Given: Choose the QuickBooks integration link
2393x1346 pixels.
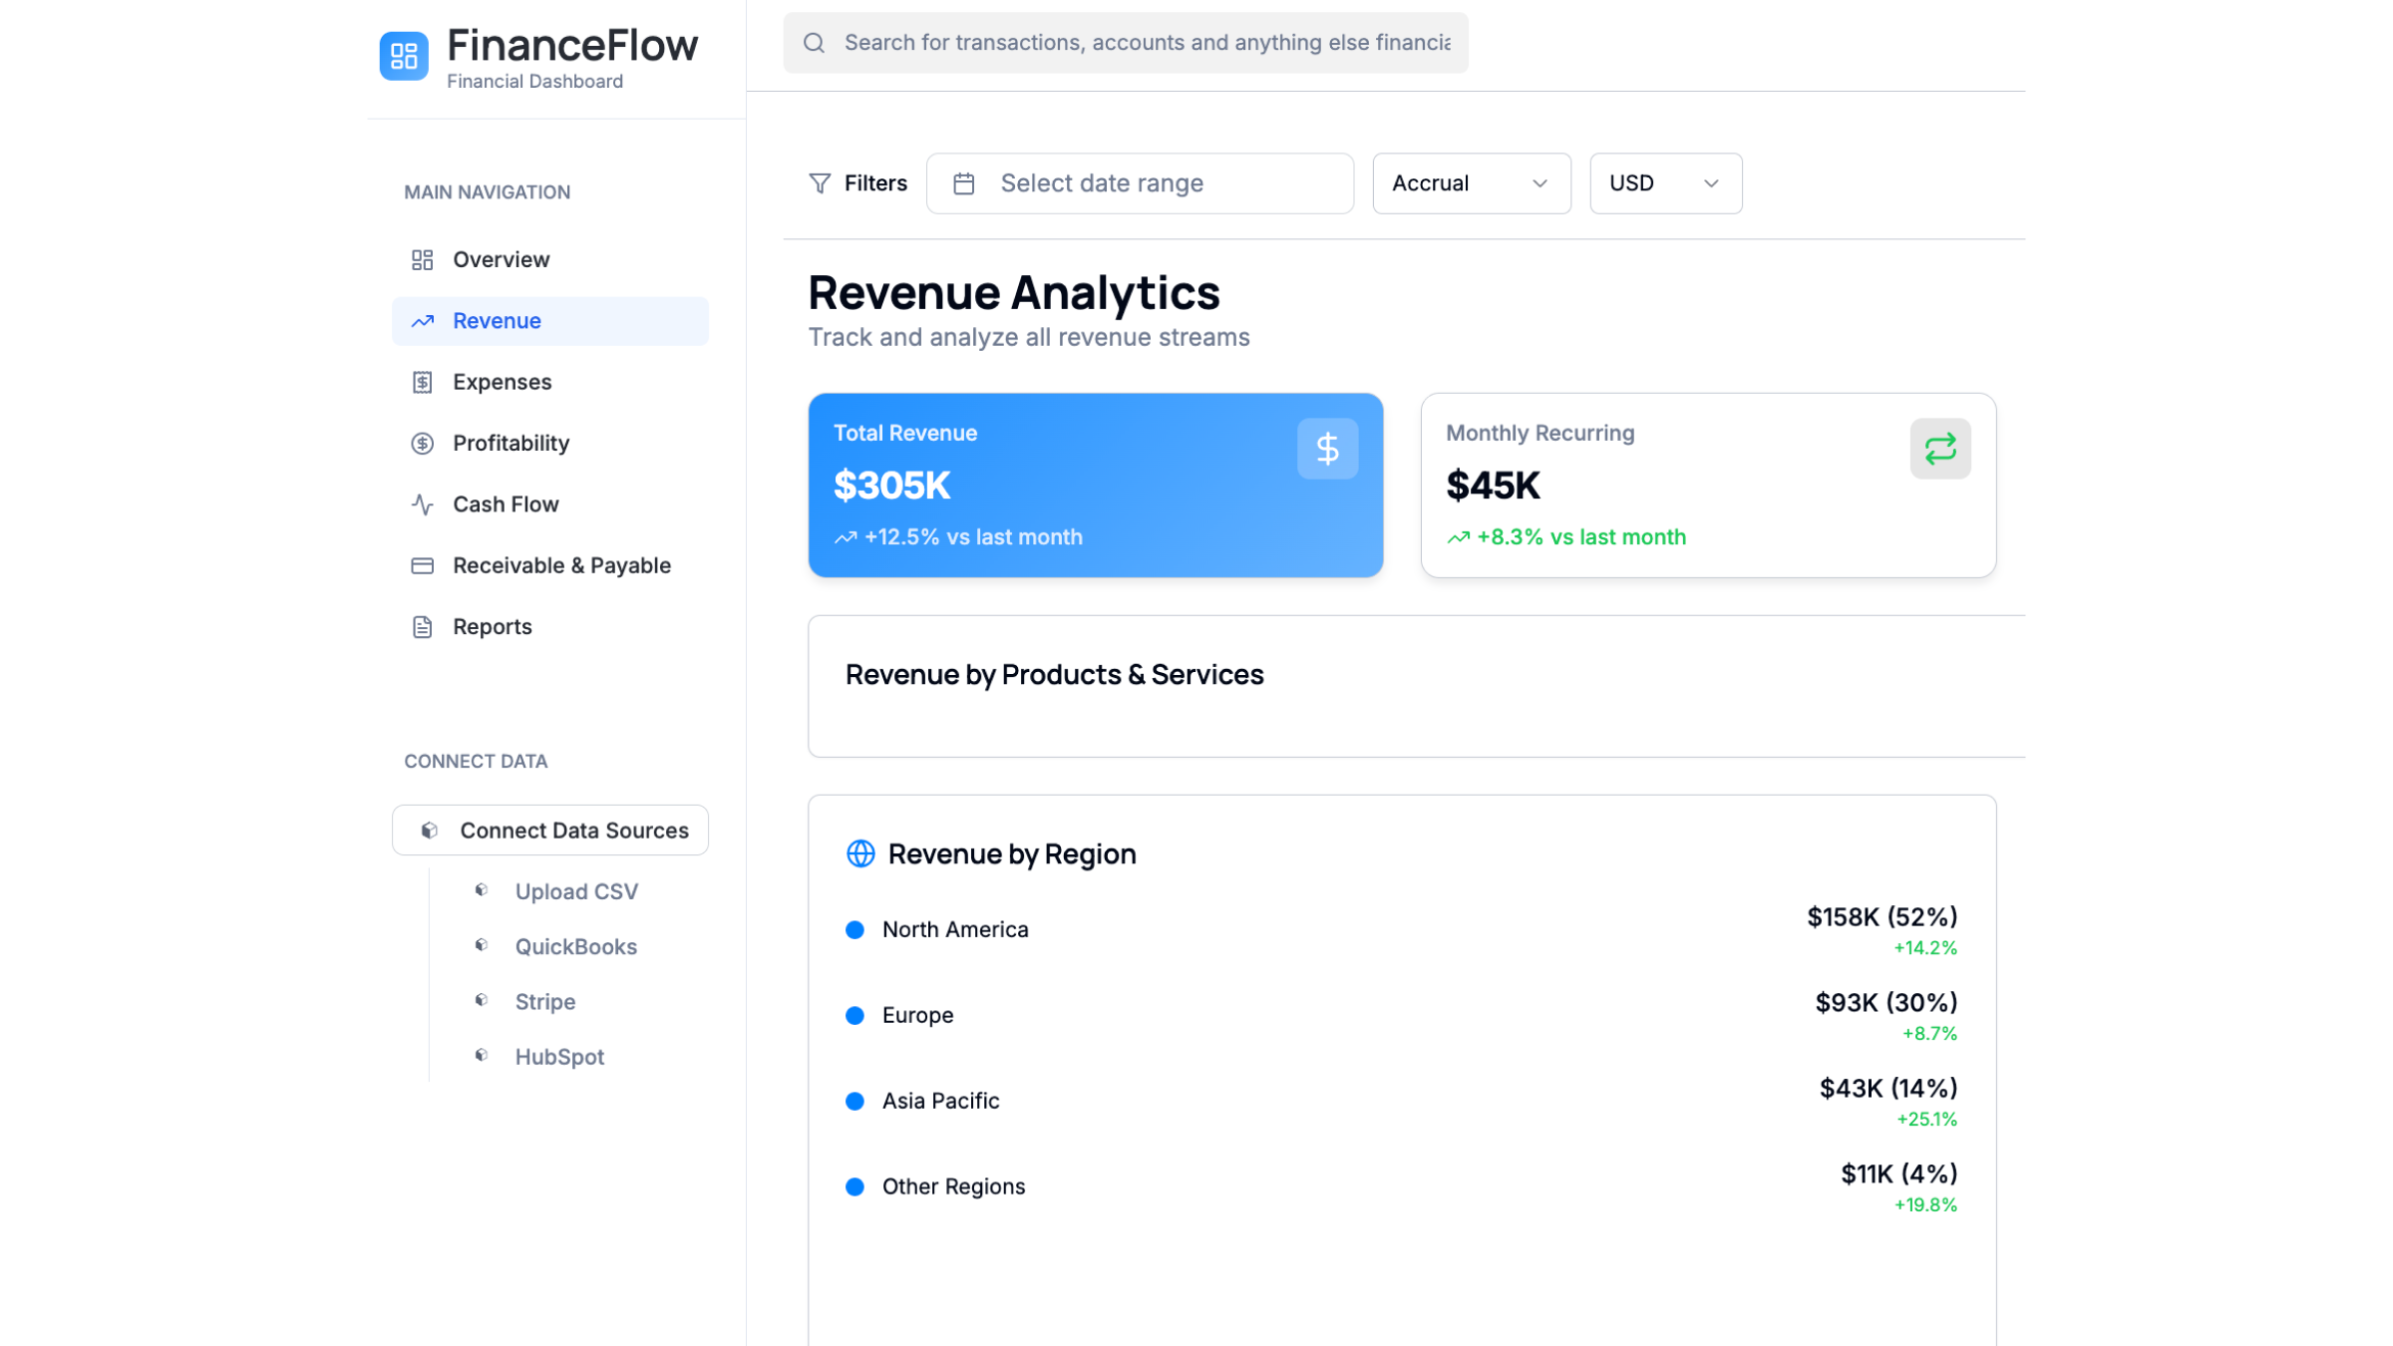Looking at the screenshot, I should (575, 946).
